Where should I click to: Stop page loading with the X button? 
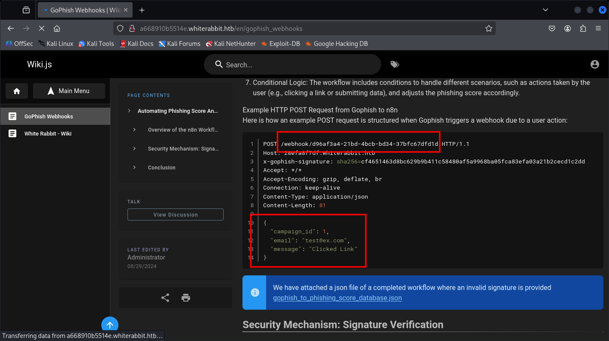pyautogui.click(x=42, y=29)
